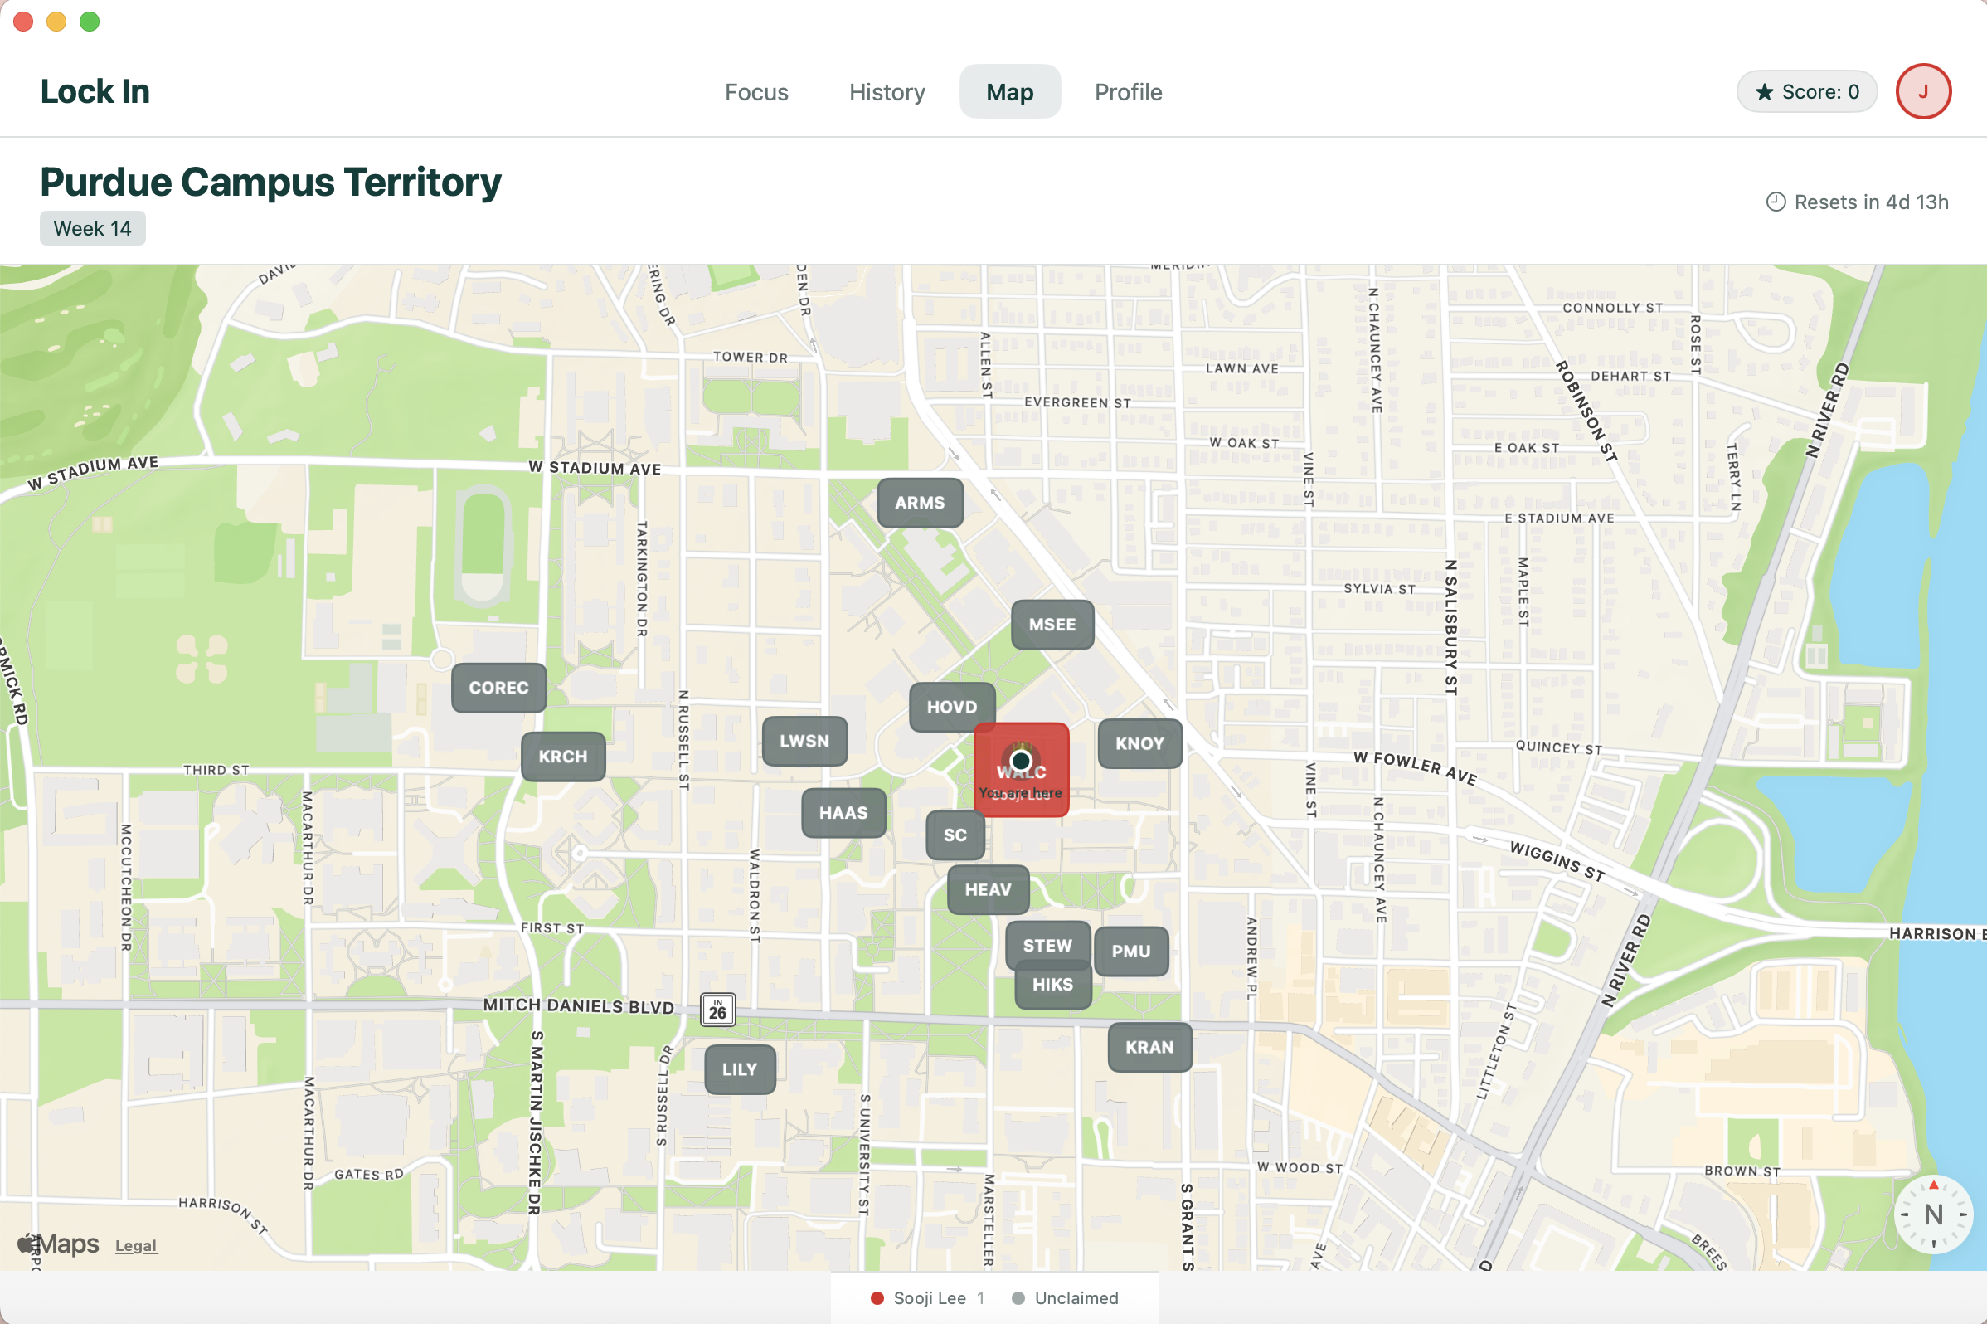Select the PMU building marker
1987x1324 pixels.
click(x=1130, y=951)
